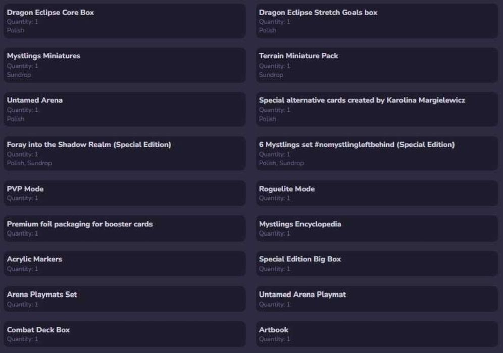Choose the Roguelite Mode card
This screenshot has height=353, width=503.
(x=376, y=193)
